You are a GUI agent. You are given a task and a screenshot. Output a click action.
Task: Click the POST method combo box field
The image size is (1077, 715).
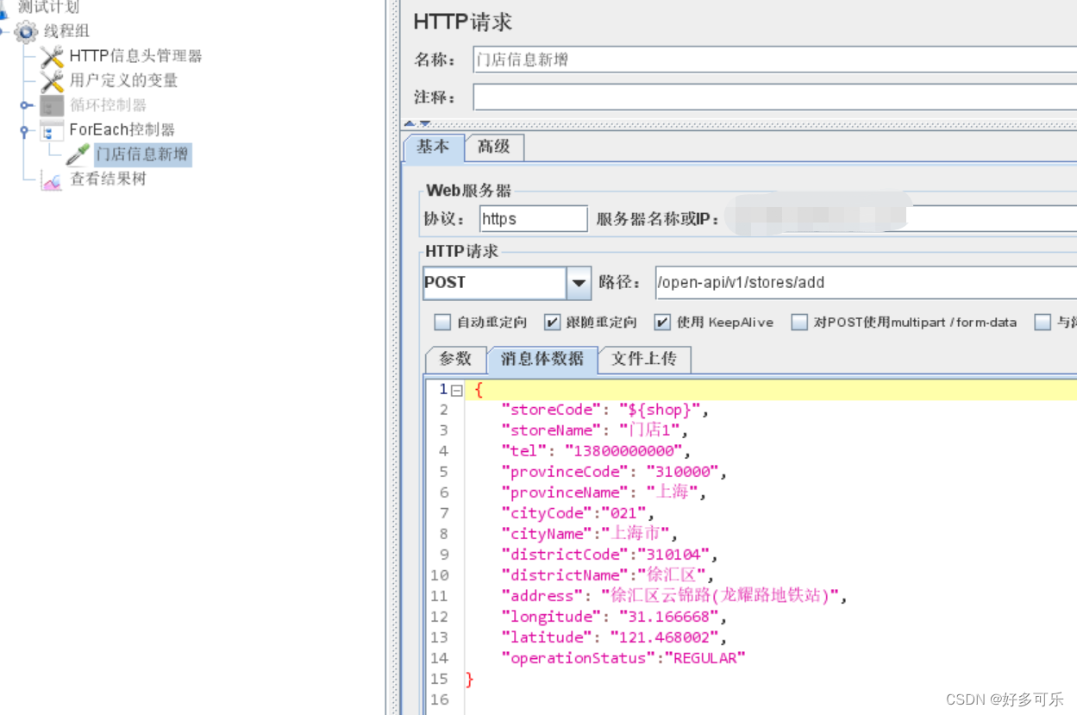coord(494,283)
